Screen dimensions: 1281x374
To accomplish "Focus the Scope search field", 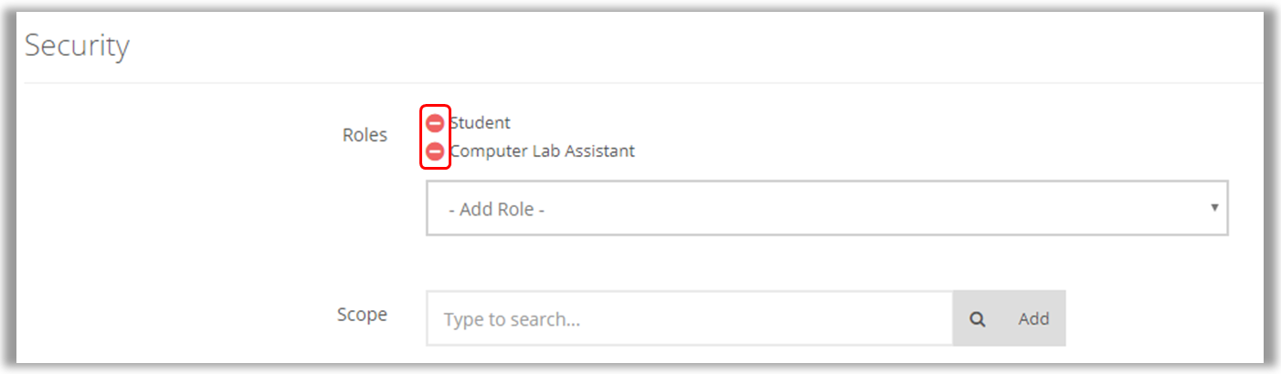I will point(690,319).
